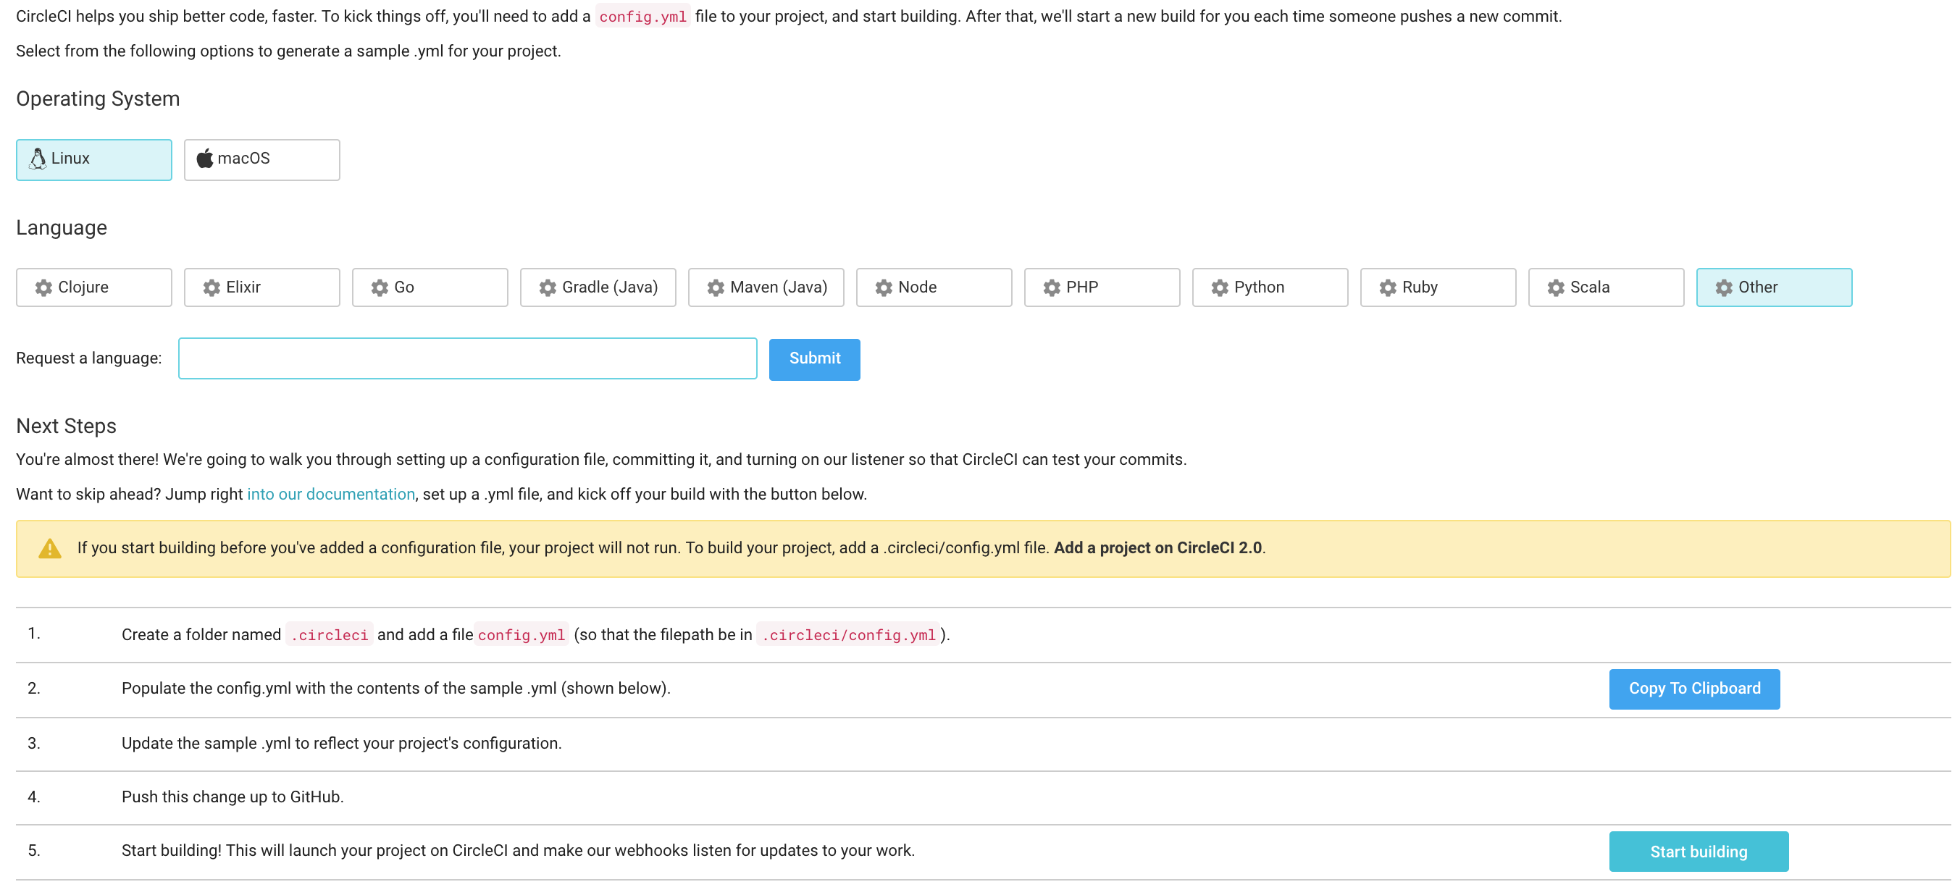Screen dimensions: 1960x895
Task: Click the gear icon next to Ruby
Action: 1388,287
